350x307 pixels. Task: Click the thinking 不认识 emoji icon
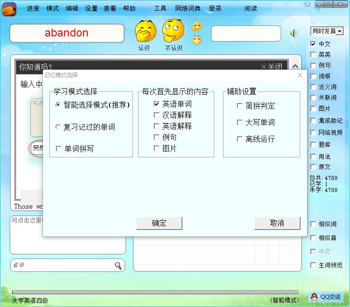tap(173, 30)
